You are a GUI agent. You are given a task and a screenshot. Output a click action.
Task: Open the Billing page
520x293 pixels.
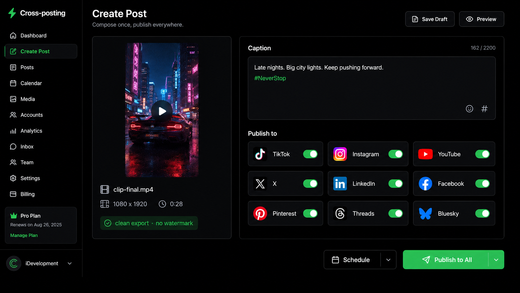[x=41, y=194]
